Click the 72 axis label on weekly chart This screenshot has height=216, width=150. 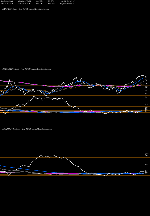146,87
